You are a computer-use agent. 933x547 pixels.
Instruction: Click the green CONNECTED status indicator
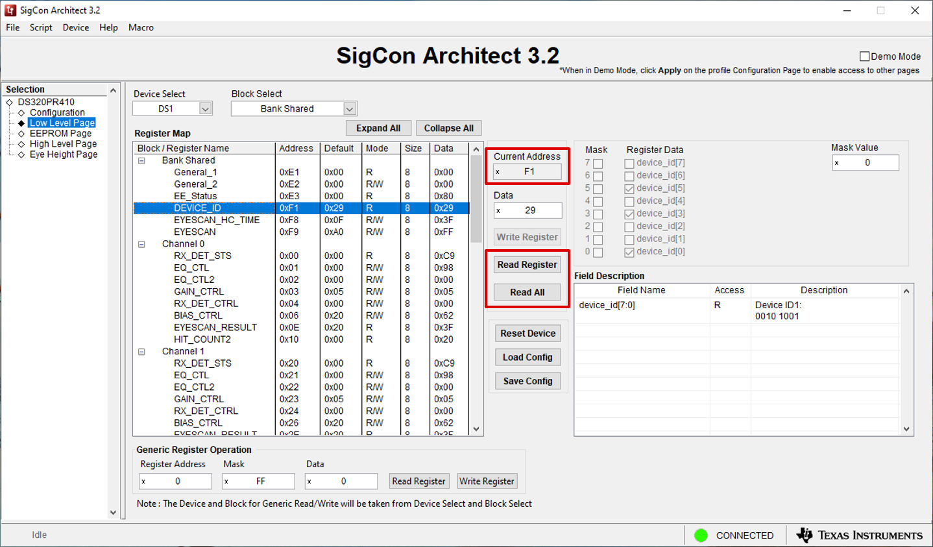701,535
